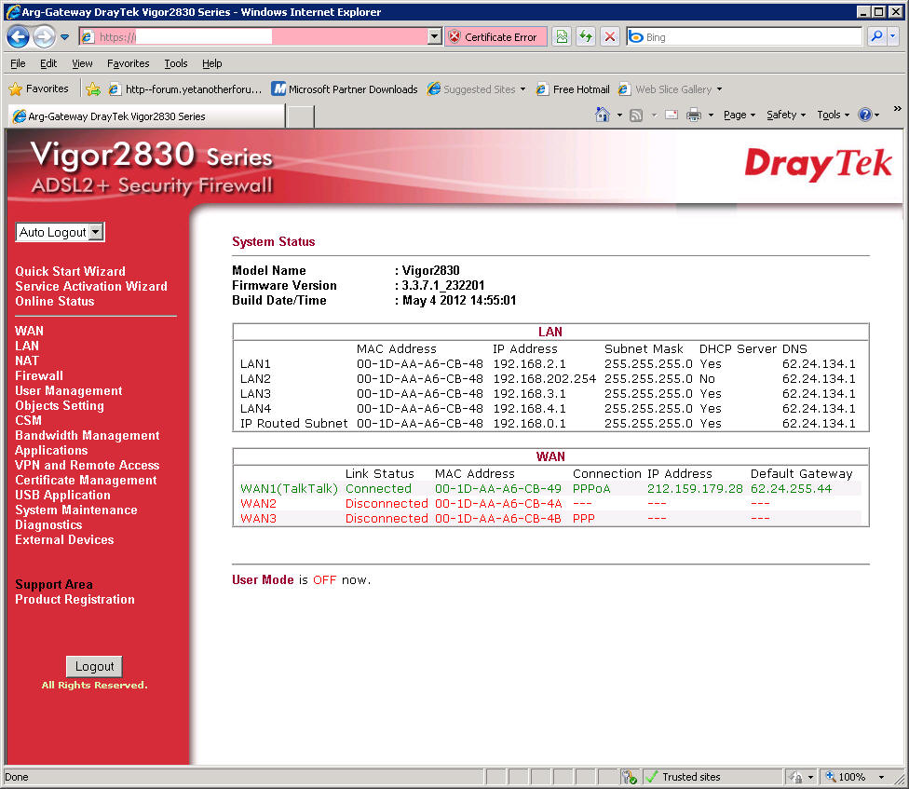Screen dimensions: 909x789
Task: Expand User Management menu in sidebar
Action: point(68,390)
